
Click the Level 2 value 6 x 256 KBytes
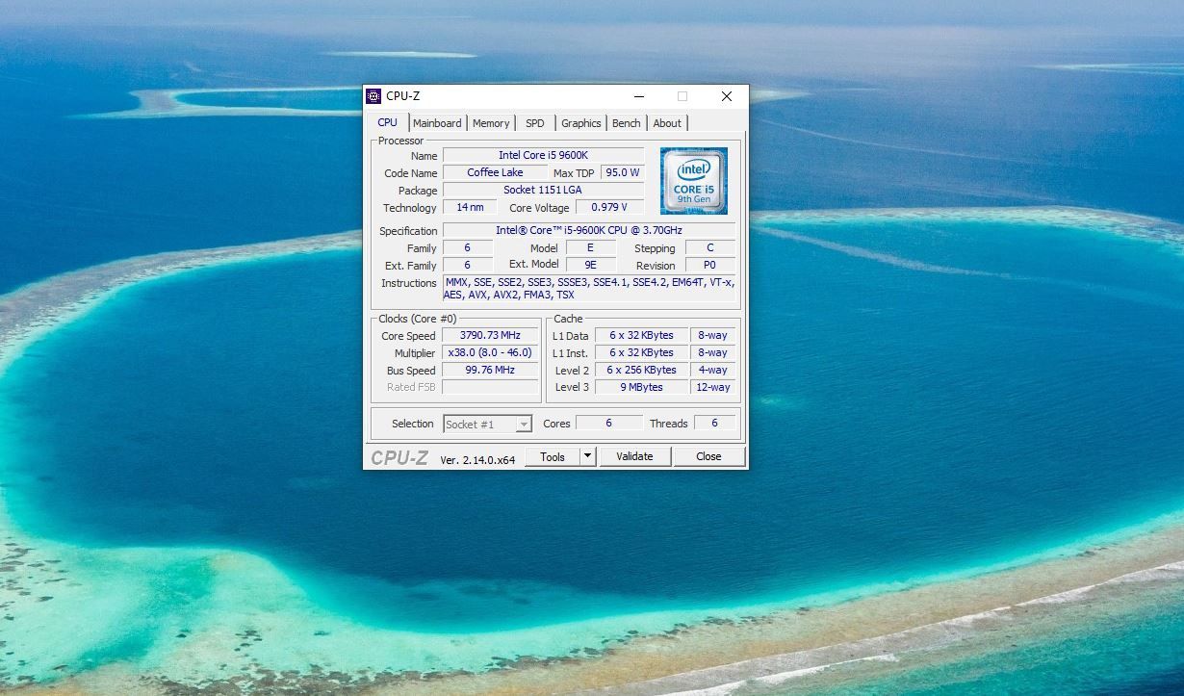(x=641, y=371)
